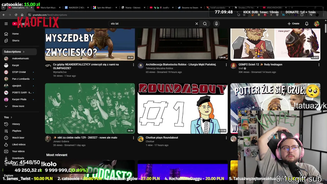This screenshot has height=184, width=327.
Task: Open options menu for Archidiecezja Białostocka video
Action: [x=226, y=65]
